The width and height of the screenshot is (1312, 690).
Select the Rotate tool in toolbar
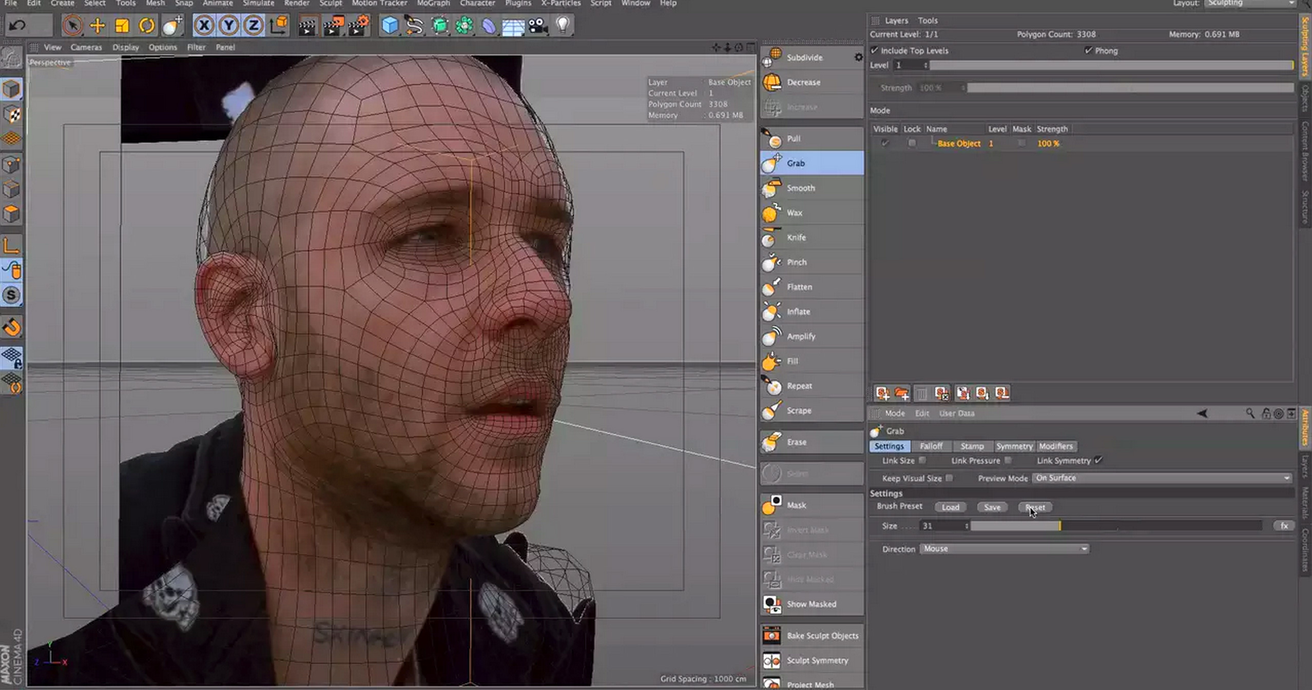147,25
